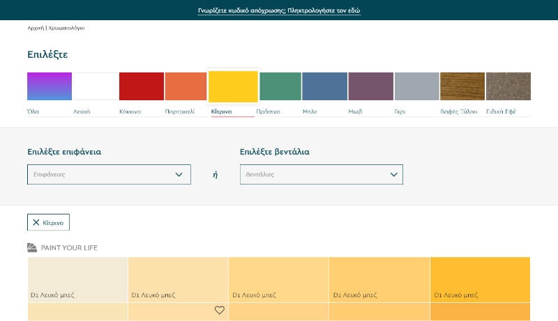The image size is (558, 321).
Task: Click the X icon on Κίτρινο filter
Action: tap(36, 223)
